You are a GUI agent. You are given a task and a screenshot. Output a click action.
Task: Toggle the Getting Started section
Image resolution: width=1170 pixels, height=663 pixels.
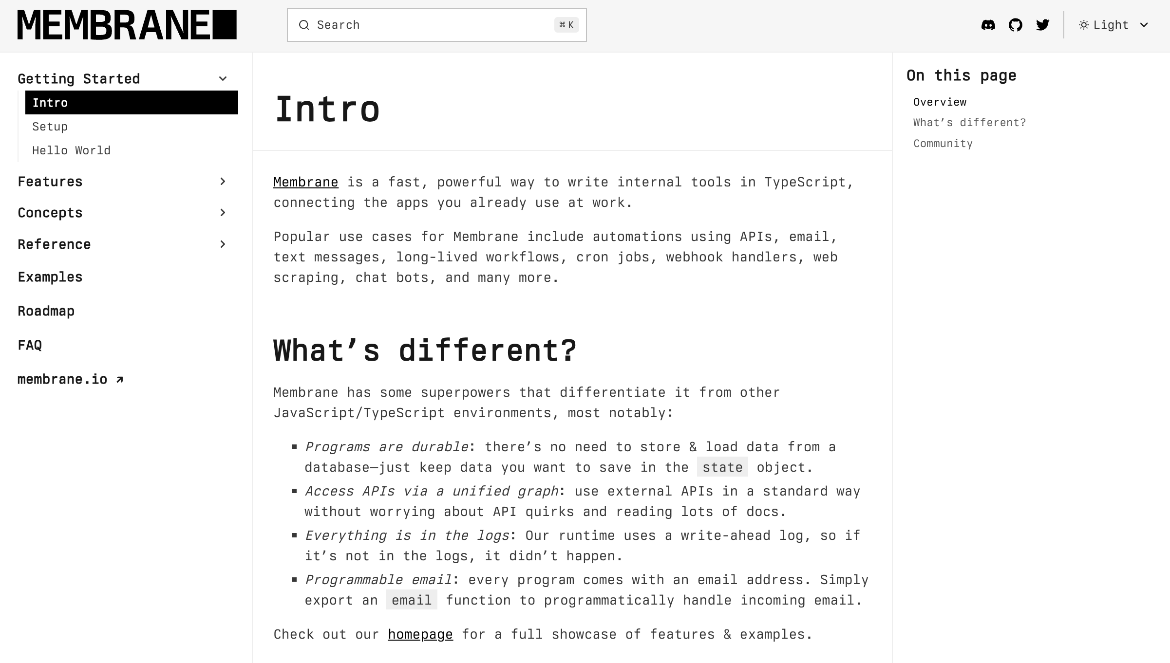[x=224, y=78]
